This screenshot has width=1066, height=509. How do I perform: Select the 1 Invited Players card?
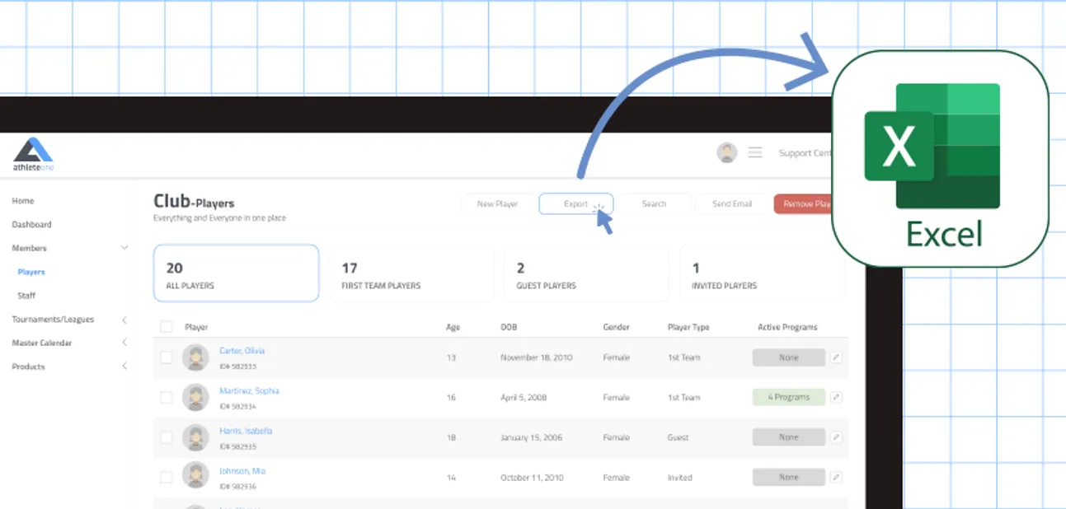tap(762, 273)
